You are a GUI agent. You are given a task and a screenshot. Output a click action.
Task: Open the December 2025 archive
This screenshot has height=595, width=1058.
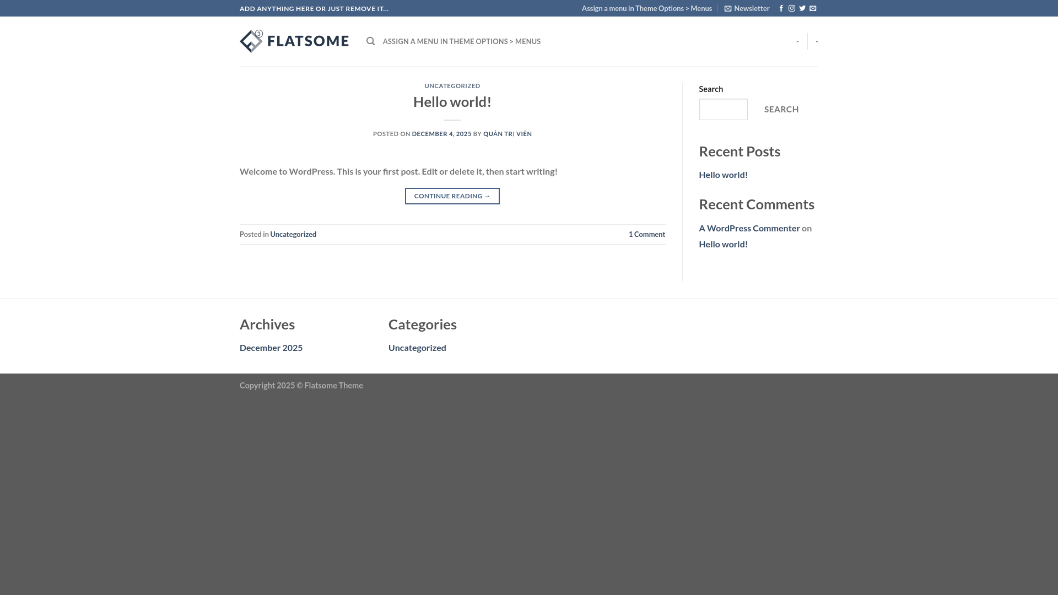coord(271,348)
